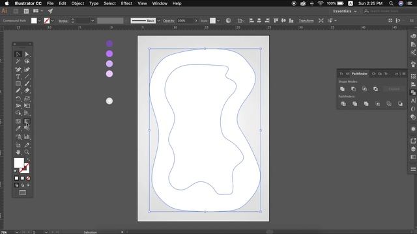Viewport: 417px width, 234px height.
Task: Select the Eyedropper tool
Action: tap(18, 129)
